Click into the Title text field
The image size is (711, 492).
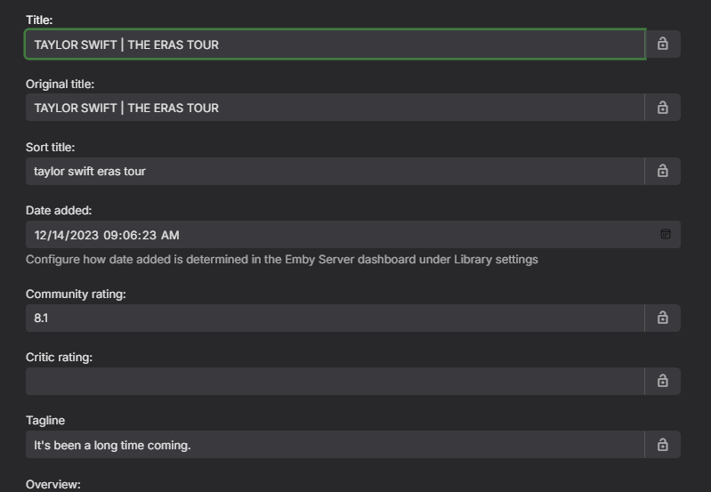(x=334, y=44)
